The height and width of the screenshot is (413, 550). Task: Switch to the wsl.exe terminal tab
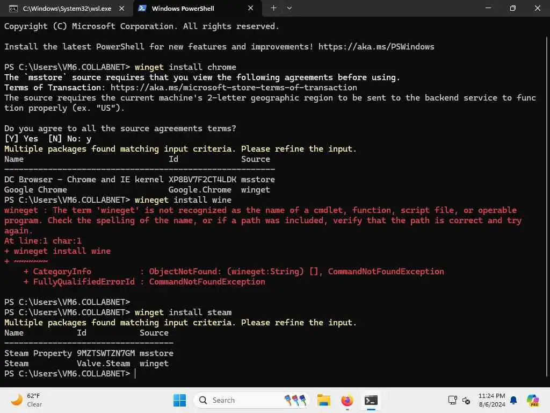tap(66, 9)
